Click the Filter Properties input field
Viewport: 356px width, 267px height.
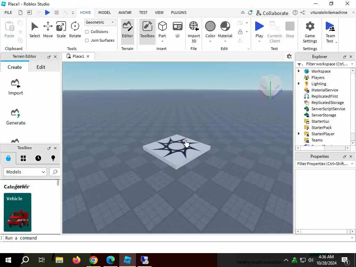323,164
